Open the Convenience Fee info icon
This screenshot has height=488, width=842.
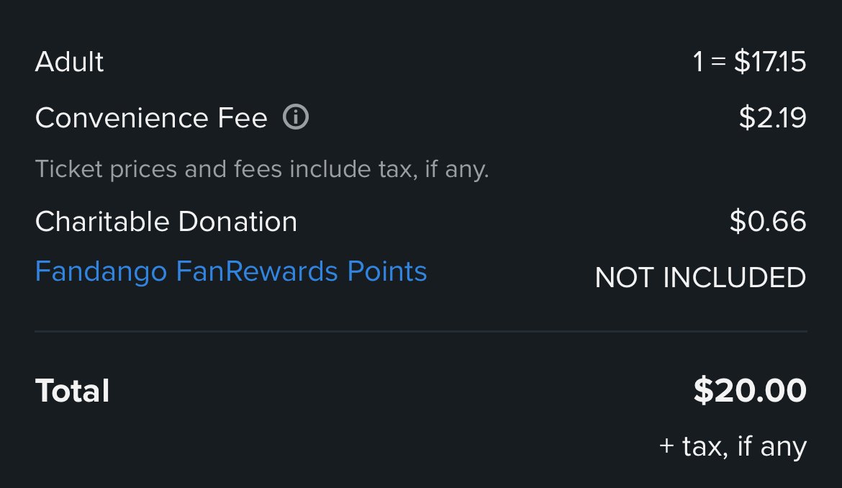click(x=296, y=117)
